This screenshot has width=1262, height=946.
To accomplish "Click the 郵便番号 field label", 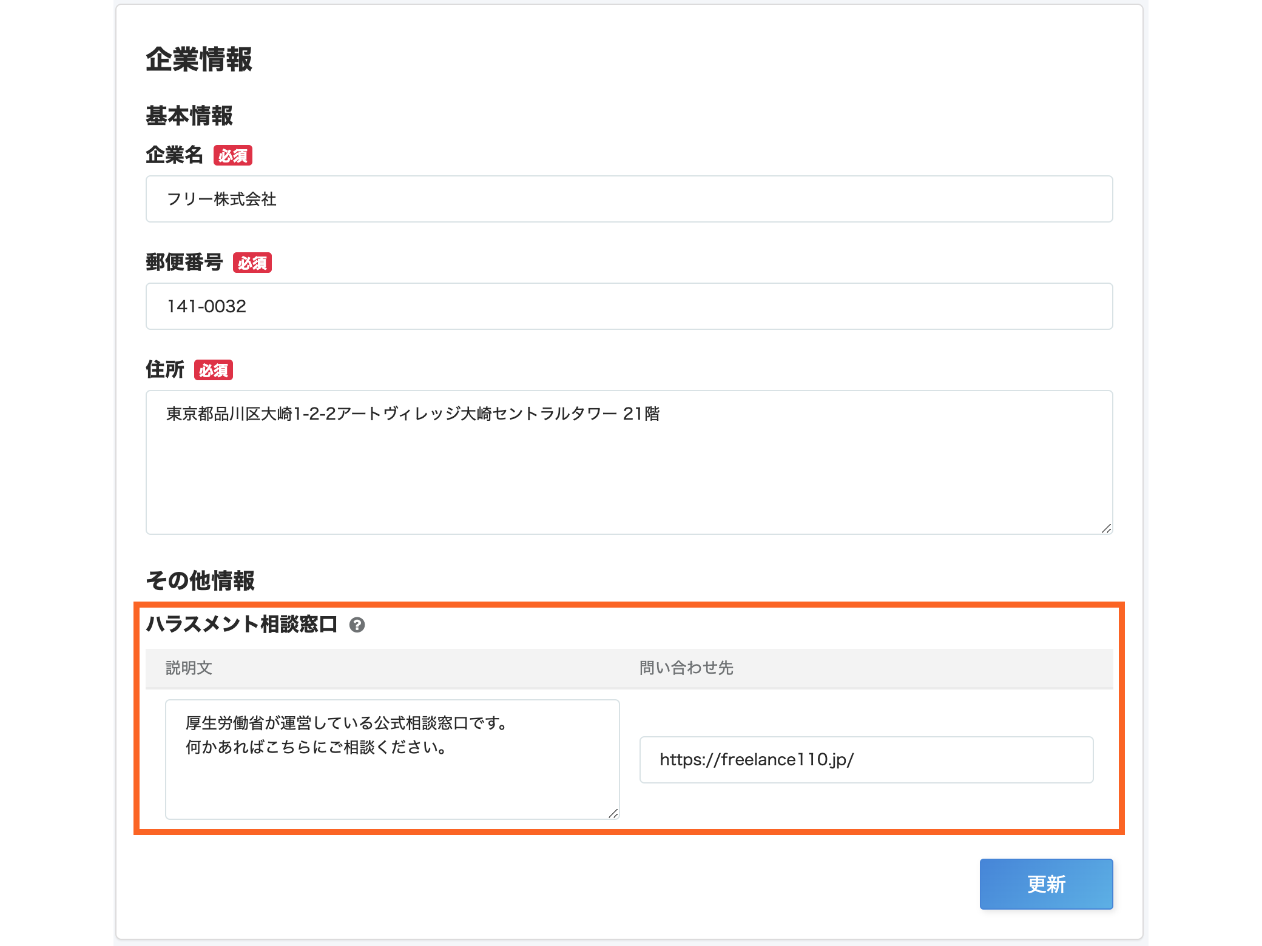I will pos(184,263).
